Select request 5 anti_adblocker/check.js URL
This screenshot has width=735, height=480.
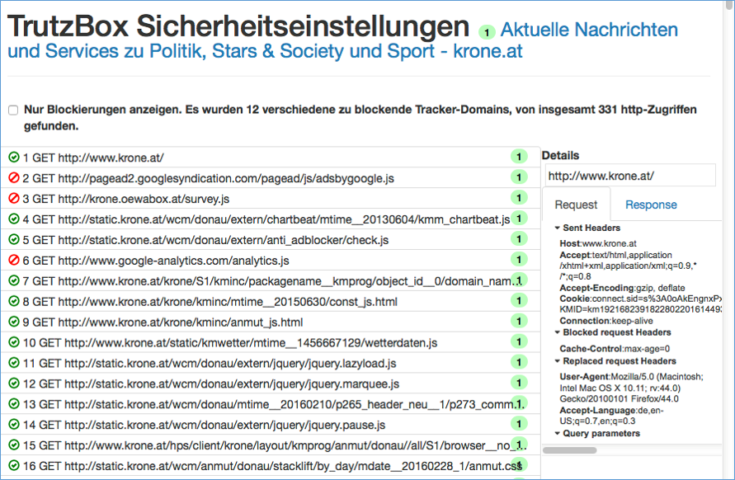[x=205, y=240]
